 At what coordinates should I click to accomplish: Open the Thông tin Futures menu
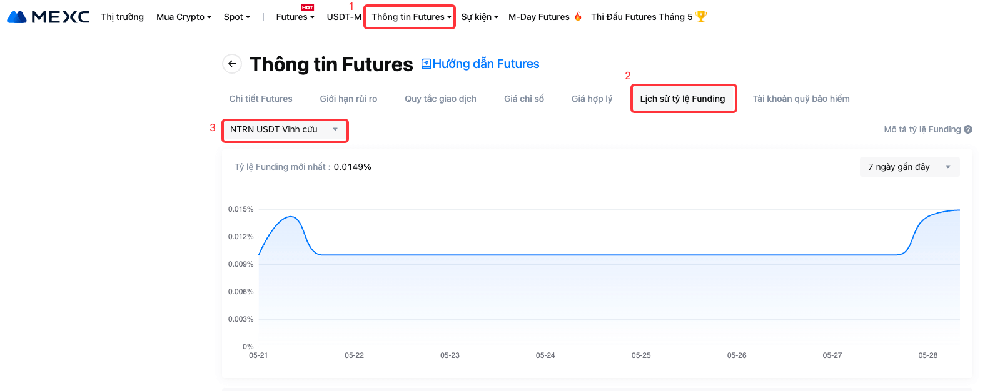[410, 17]
